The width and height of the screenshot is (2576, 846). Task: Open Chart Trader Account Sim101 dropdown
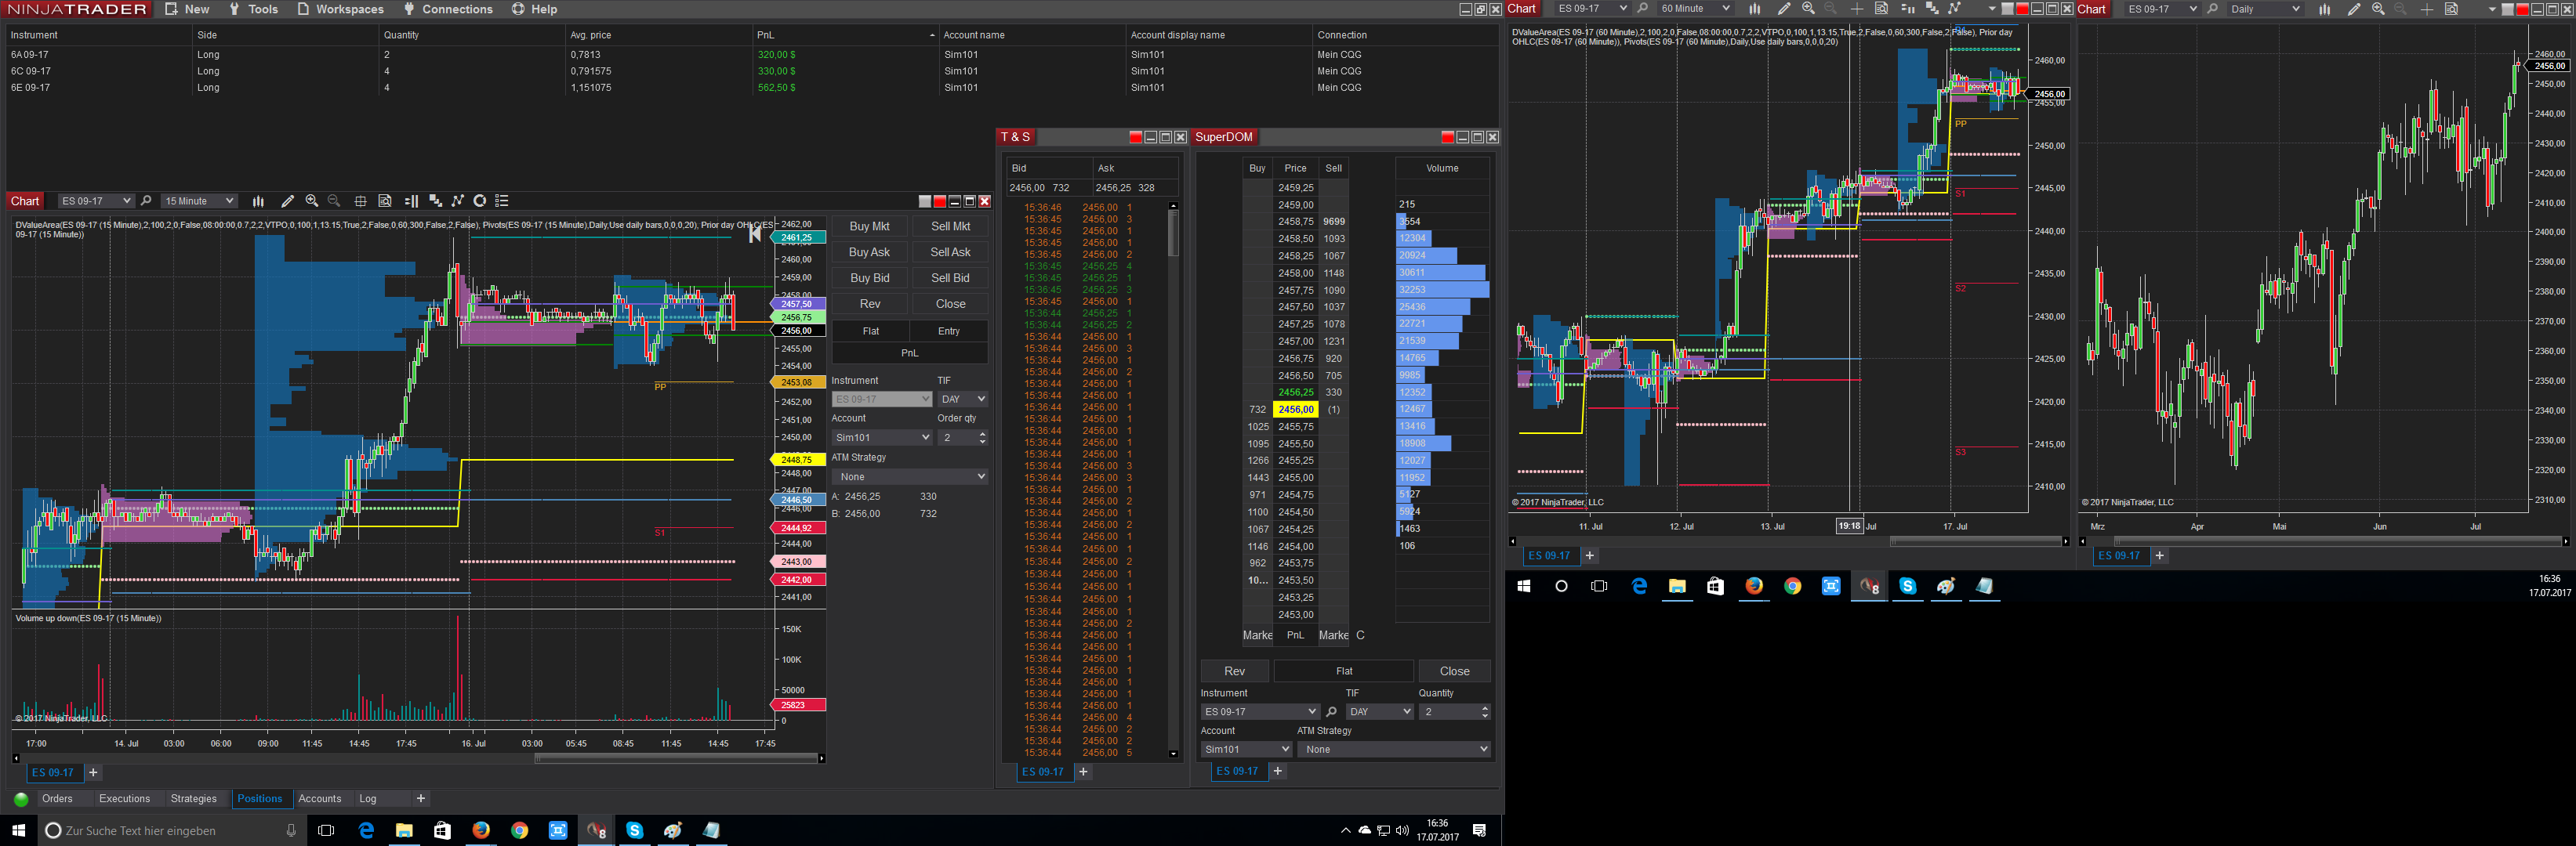882,437
